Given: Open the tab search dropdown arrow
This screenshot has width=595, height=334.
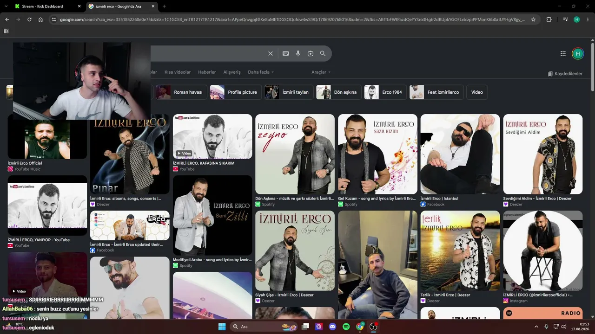Looking at the screenshot, I should [x=7, y=6].
